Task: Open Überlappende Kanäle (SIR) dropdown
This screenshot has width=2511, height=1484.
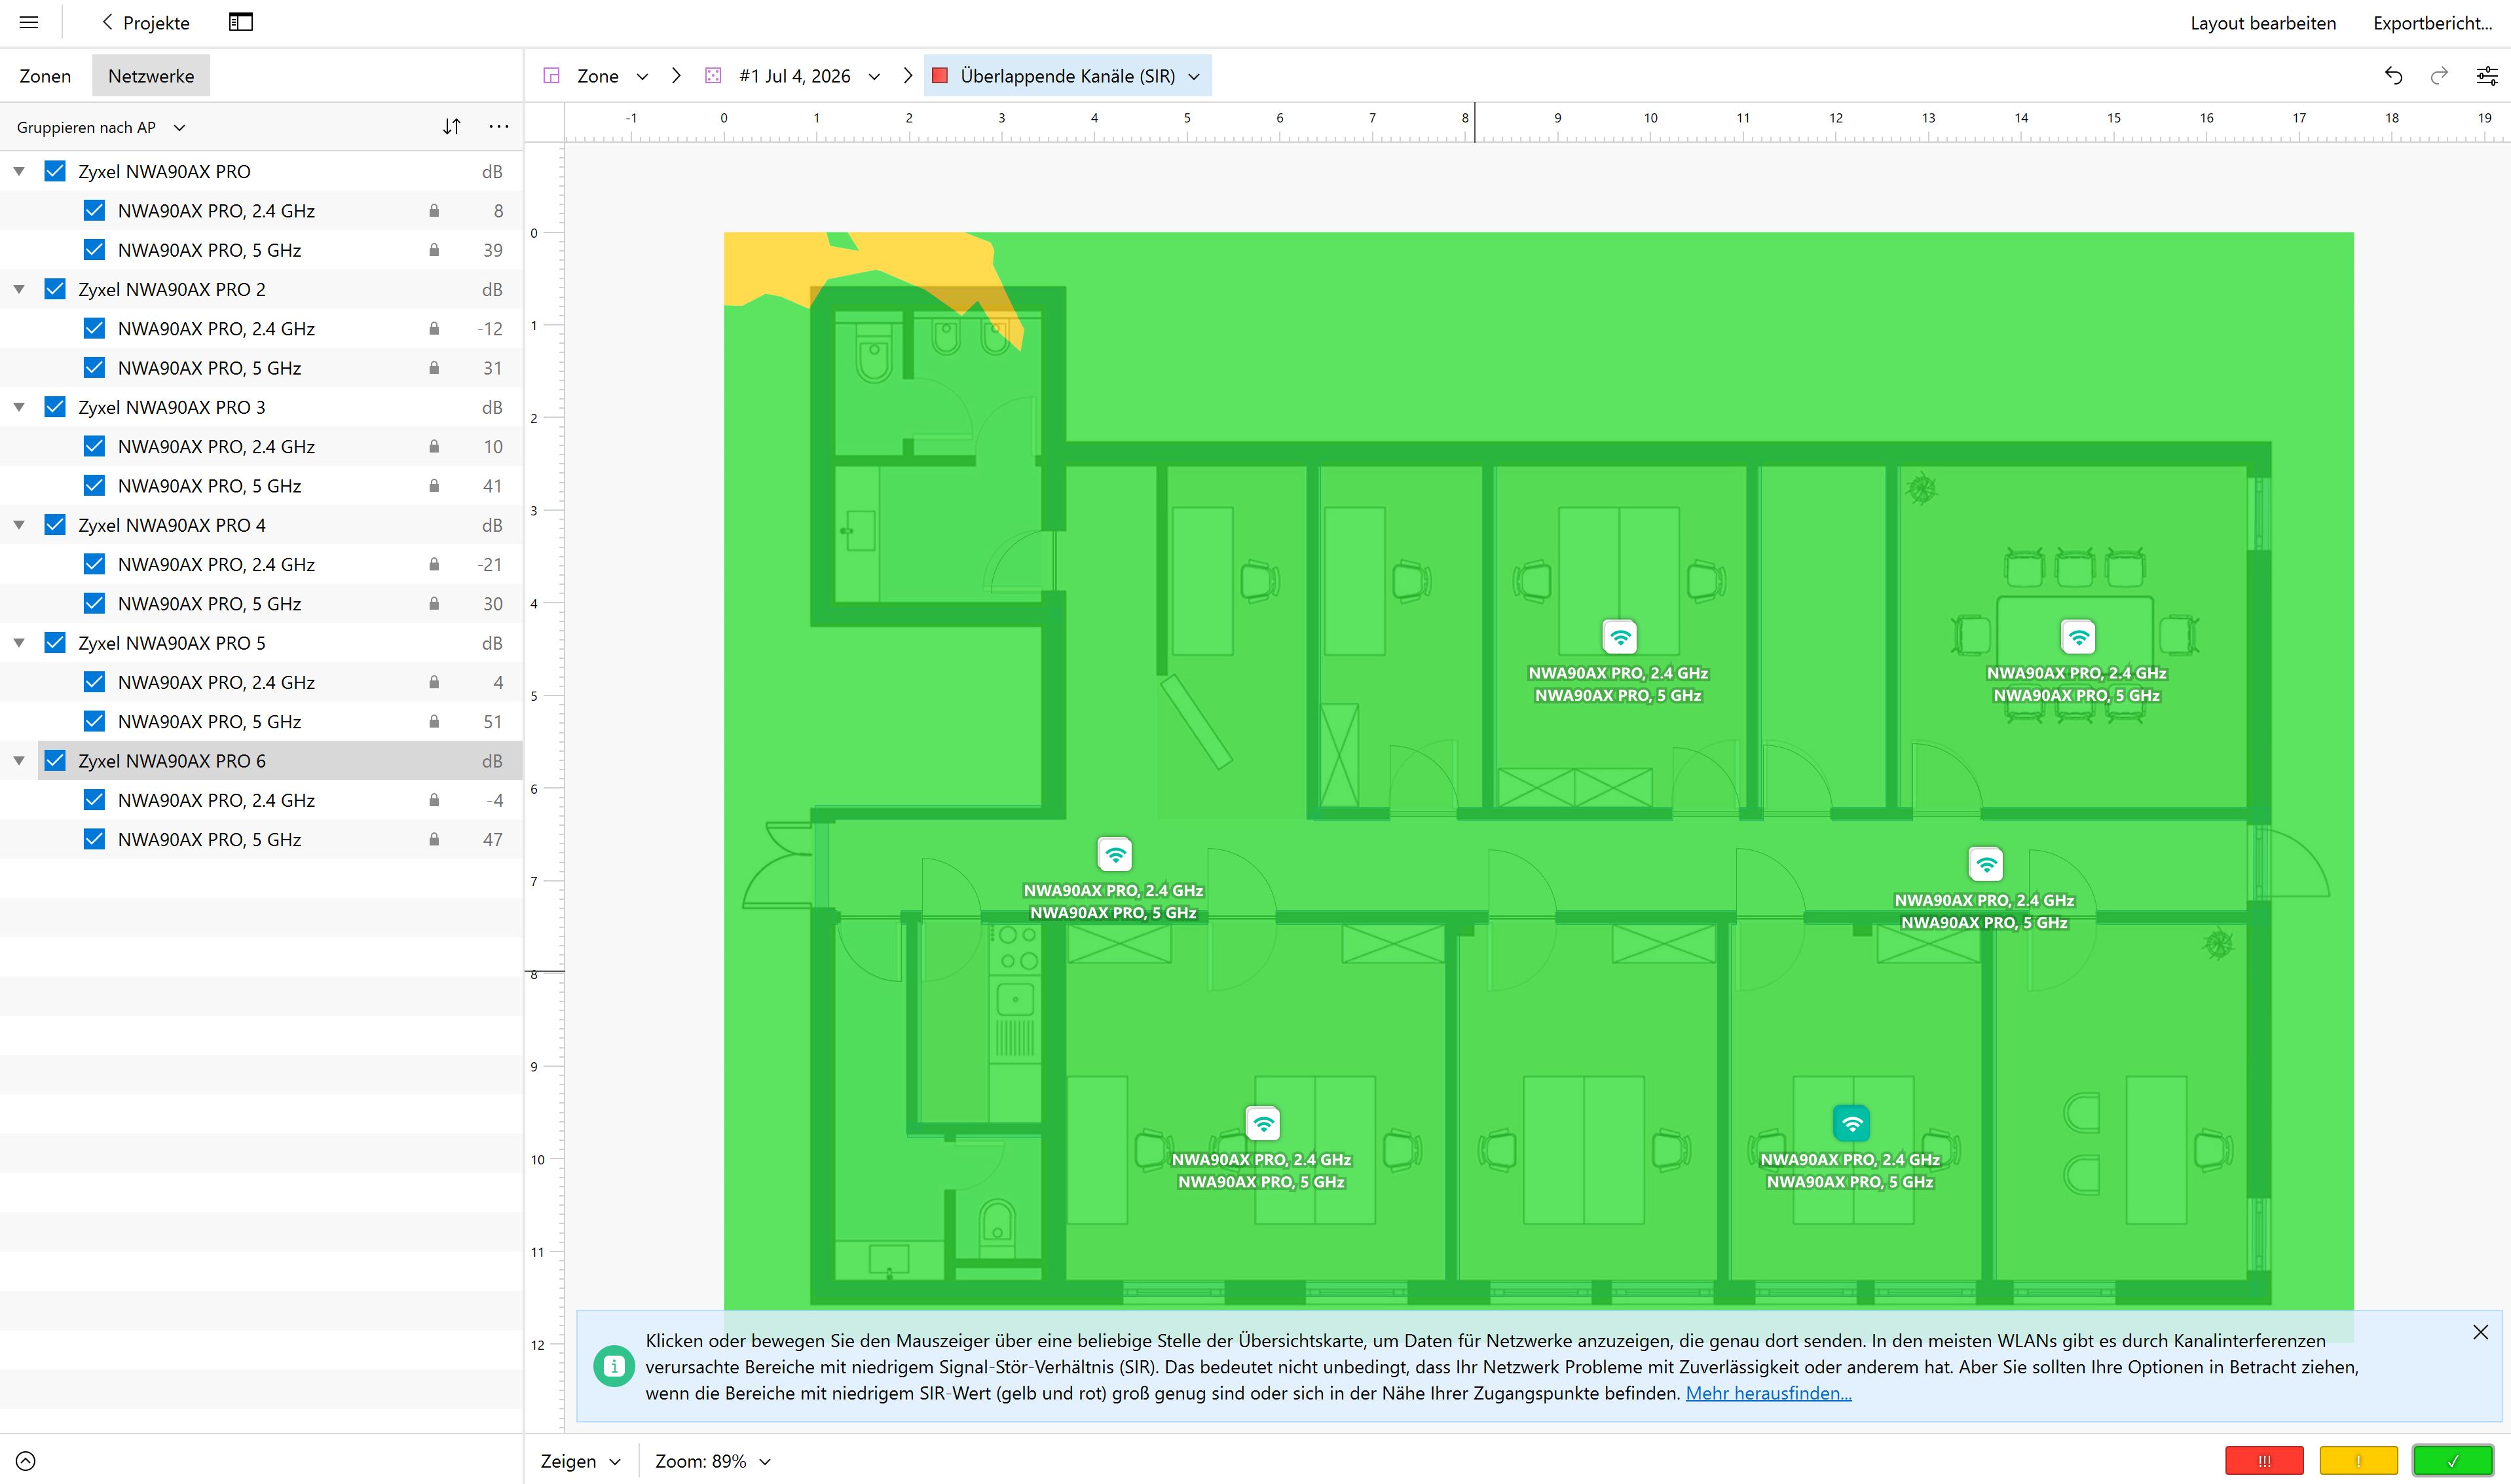Action: (1067, 76)
